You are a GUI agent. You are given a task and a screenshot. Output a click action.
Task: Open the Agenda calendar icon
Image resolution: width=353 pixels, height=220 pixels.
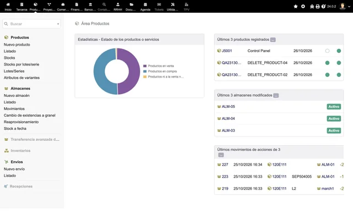click(x=145, y=4)
